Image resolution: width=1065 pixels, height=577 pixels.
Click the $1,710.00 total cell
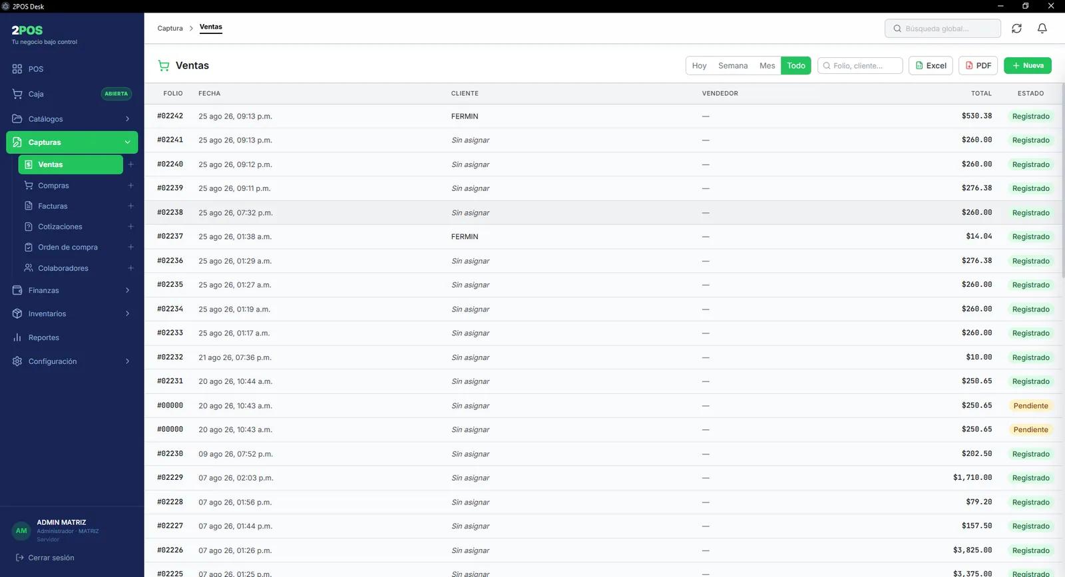(972, 478)
